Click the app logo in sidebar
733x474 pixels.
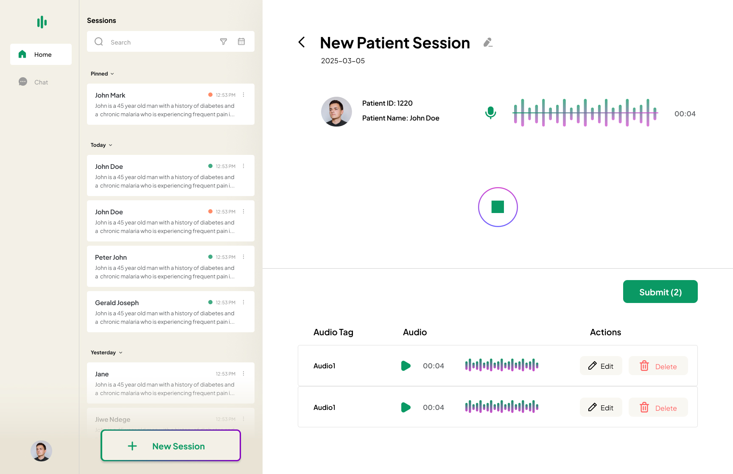tap(42, 22)
